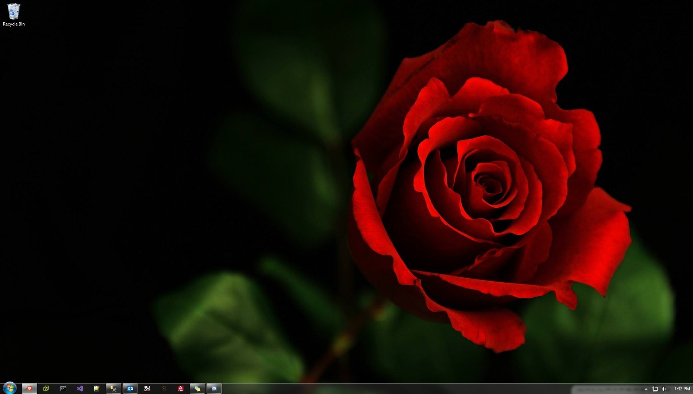Image resolution: width=693 pixels, height=394 pixels.
Task: Open the volume speaker tray icon
Action: point(664,389)
